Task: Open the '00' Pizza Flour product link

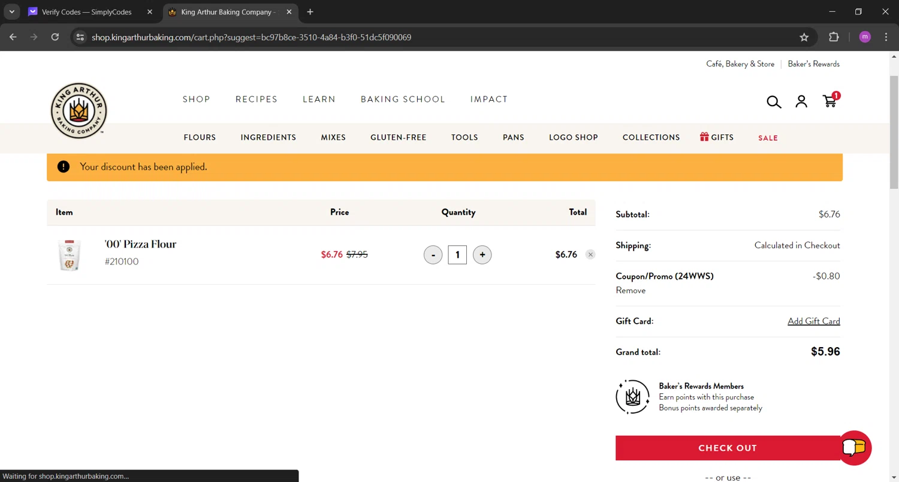Action: pos(140,244)
